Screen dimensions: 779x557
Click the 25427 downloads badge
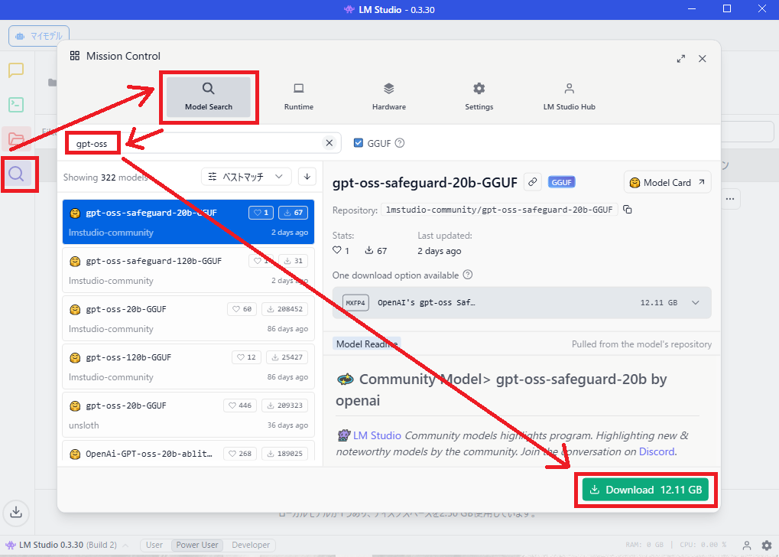click(x=287, y=357)
